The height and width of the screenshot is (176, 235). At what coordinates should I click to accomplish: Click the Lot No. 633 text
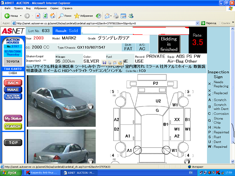pos(39,31)
